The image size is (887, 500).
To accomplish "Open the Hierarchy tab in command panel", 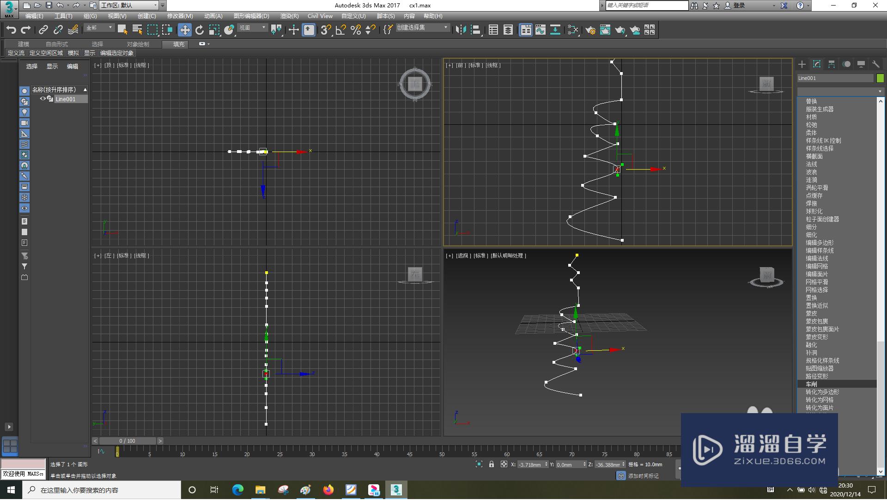I will [x=832, y=64].
